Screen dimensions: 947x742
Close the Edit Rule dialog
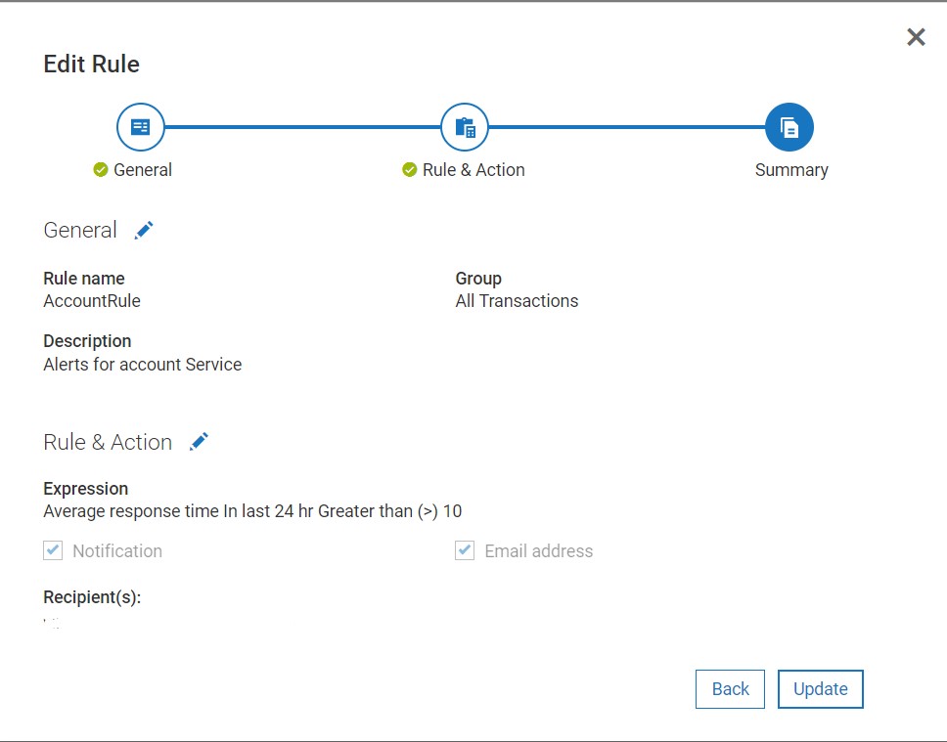[916, 37]
